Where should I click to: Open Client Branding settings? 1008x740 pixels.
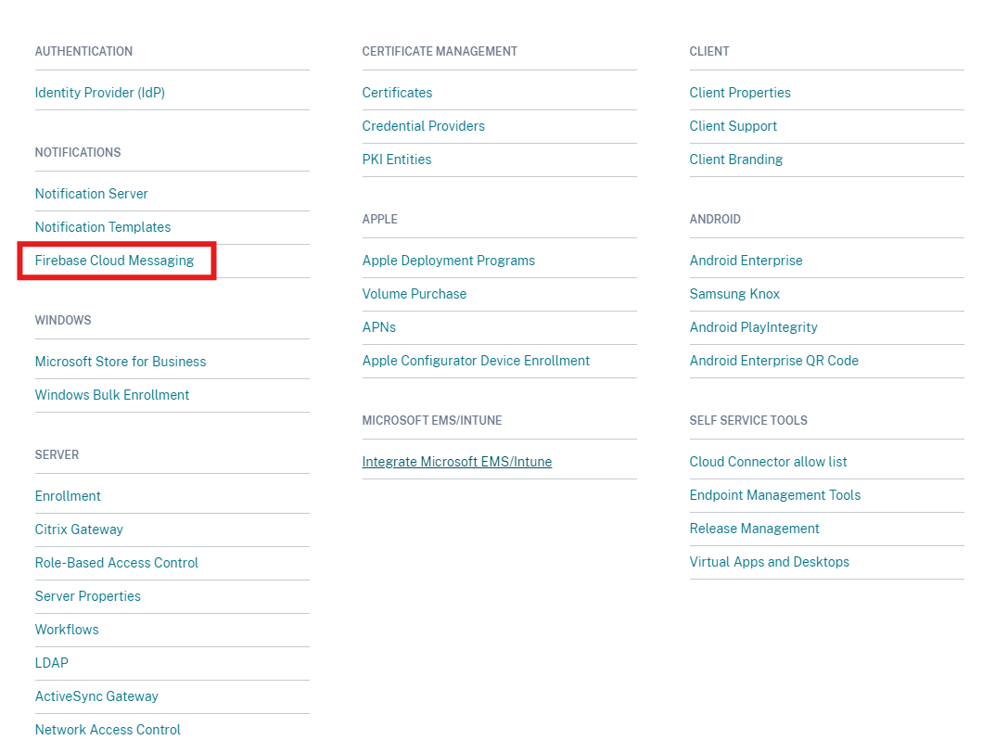(x=736, y=159)
